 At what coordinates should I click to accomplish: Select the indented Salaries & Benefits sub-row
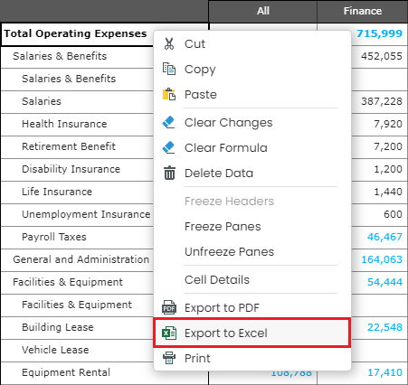click(69, 79)
